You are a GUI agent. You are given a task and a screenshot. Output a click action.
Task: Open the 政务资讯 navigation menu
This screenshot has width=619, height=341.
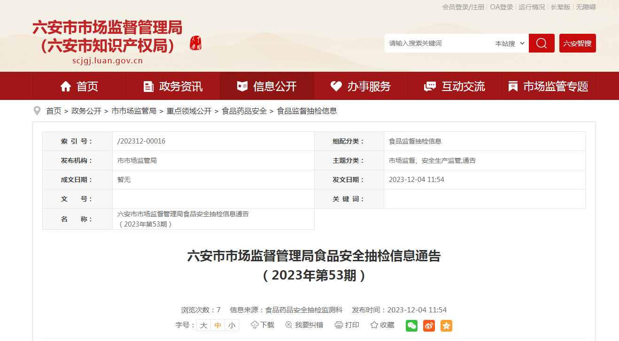pos(173,86)
